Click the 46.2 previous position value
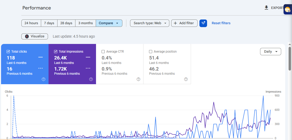Screen dimensions: 292x140 [x=154, y=69]
